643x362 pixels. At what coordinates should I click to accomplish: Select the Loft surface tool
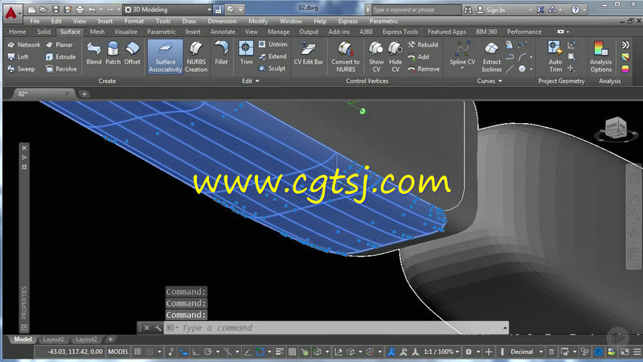tap(18, 56)
